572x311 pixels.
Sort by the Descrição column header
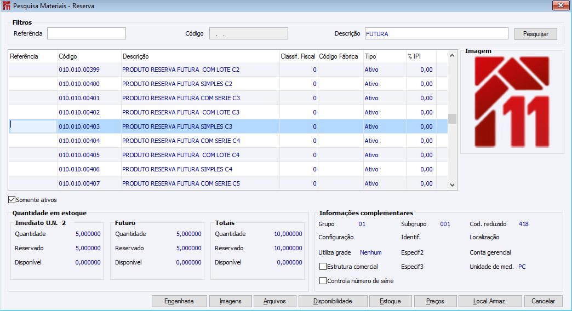coord(199,56)
